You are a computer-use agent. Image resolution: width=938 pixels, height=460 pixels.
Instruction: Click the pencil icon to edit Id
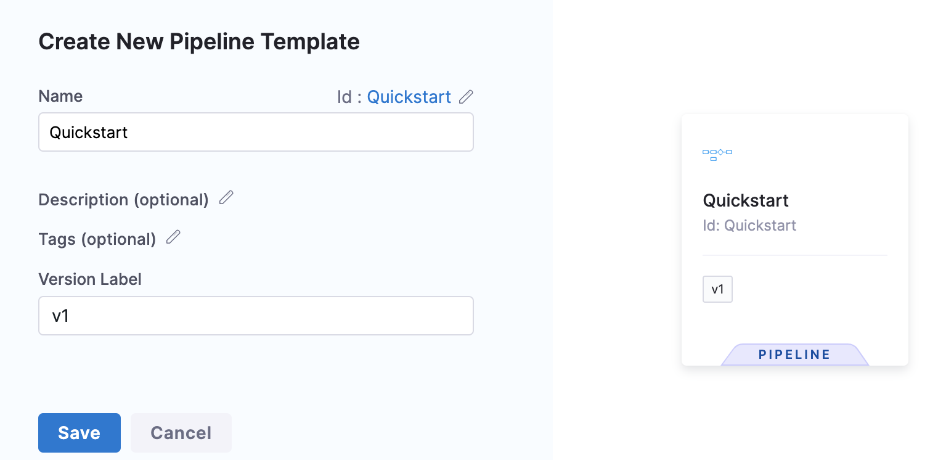tap(467, 97)
